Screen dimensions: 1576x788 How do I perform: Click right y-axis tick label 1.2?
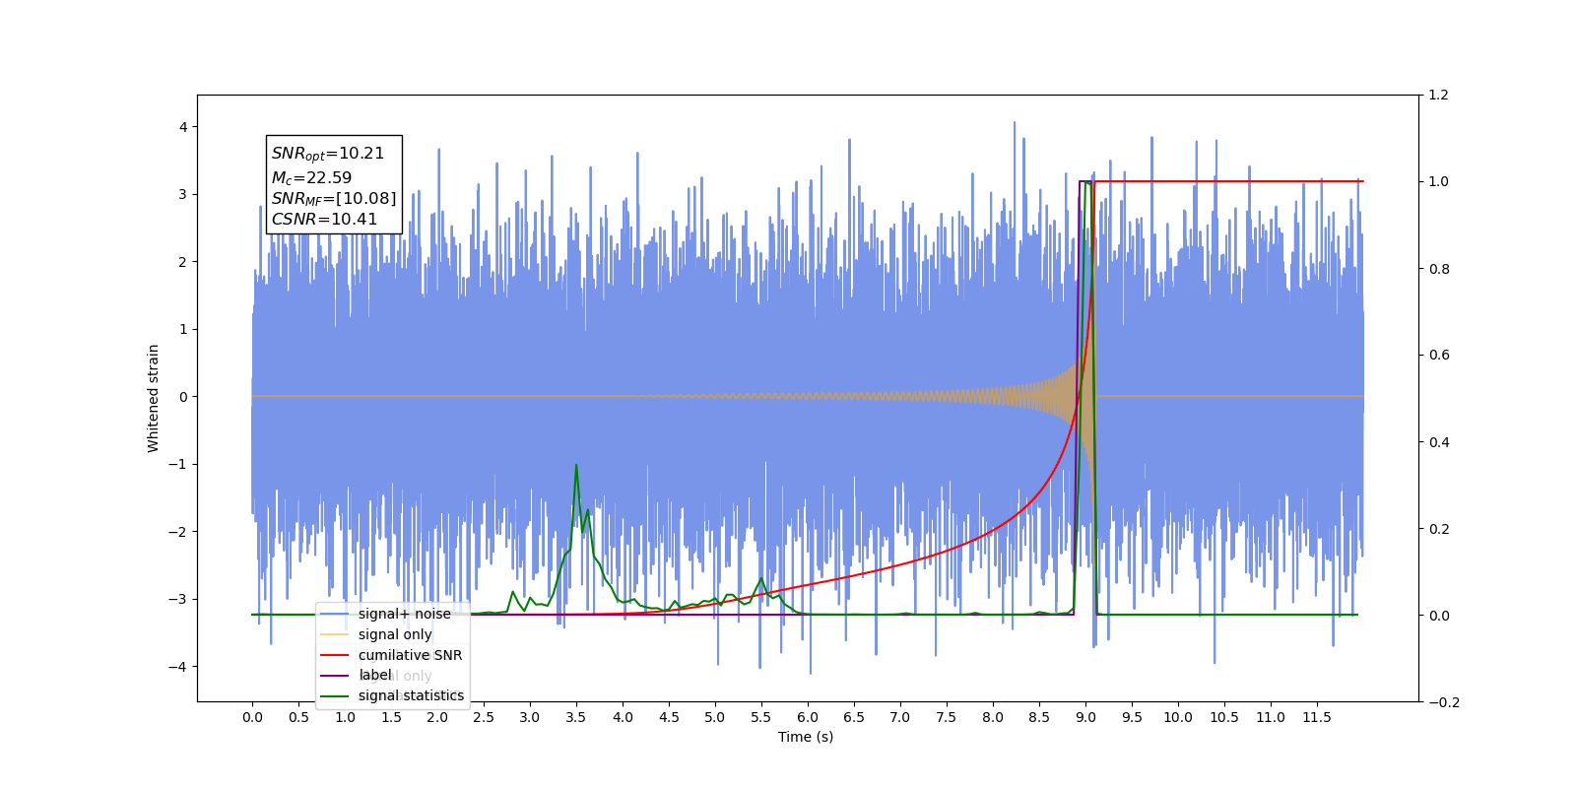click(x=1438, y=96)
